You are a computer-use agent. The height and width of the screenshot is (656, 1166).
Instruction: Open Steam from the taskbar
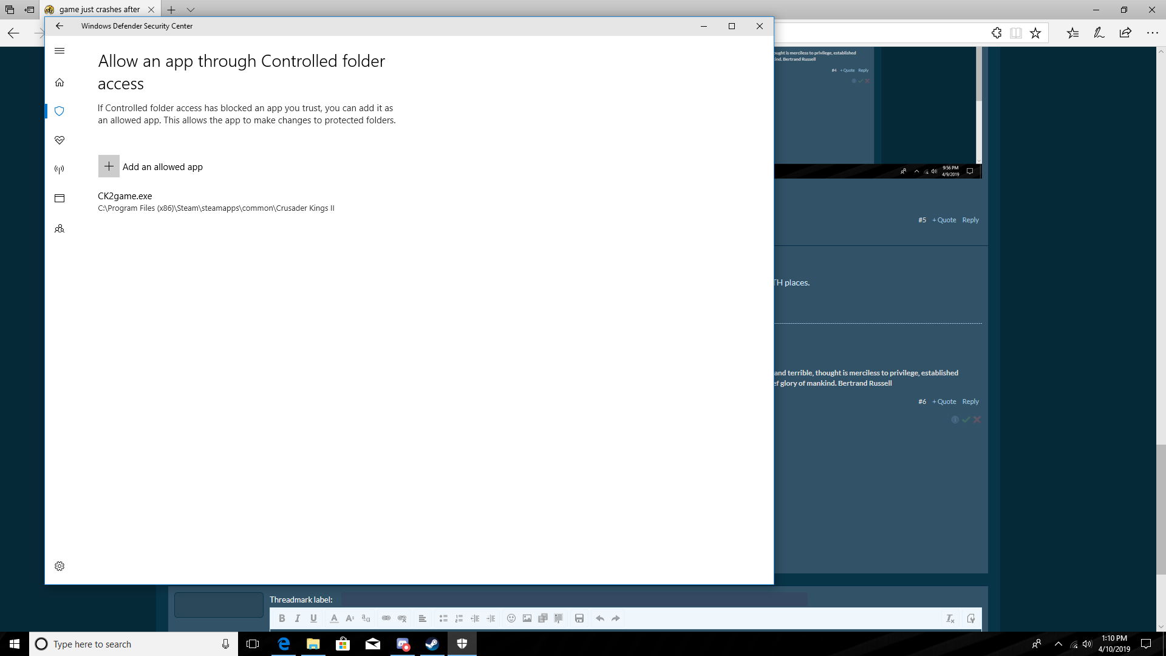click(x=432, y=644)
